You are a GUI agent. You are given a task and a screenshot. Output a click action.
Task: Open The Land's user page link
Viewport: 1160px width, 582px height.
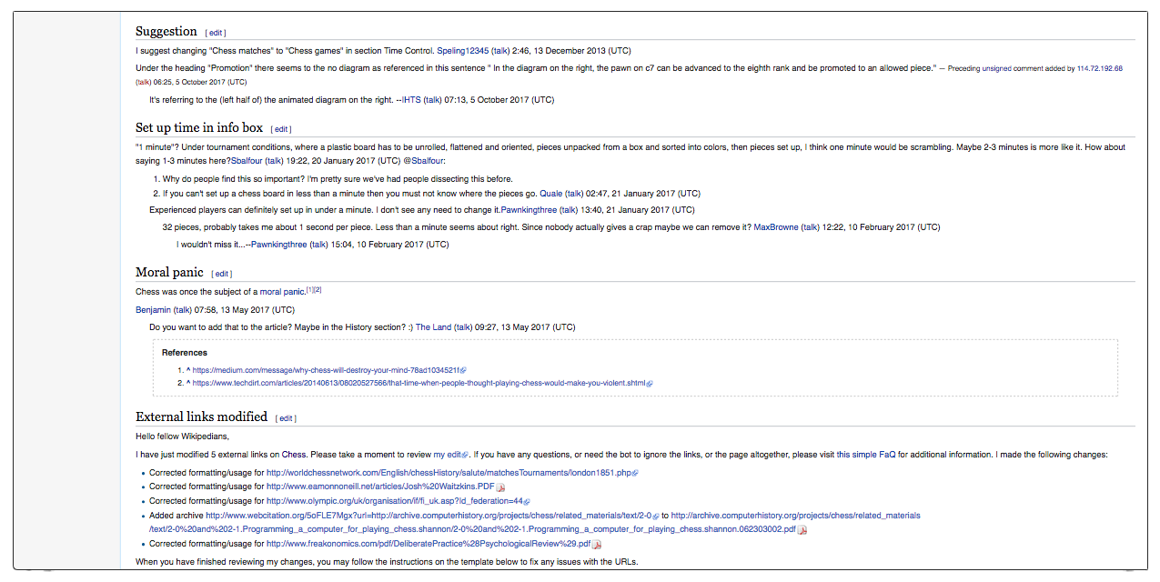pos(435,326)
